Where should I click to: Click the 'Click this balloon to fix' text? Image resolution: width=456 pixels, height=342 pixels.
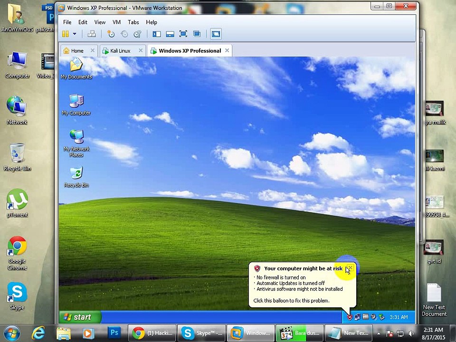pyautogui.click(x=291, y=301)
